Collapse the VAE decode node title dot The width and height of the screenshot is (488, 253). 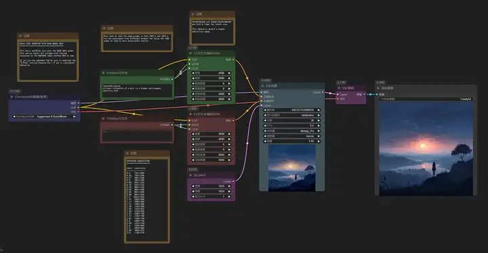(x=339, y=88)
